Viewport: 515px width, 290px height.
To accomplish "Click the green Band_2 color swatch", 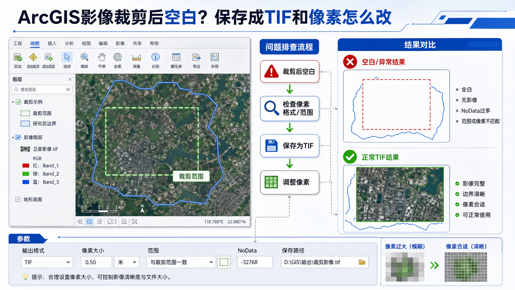I will [x=26, y=174].
